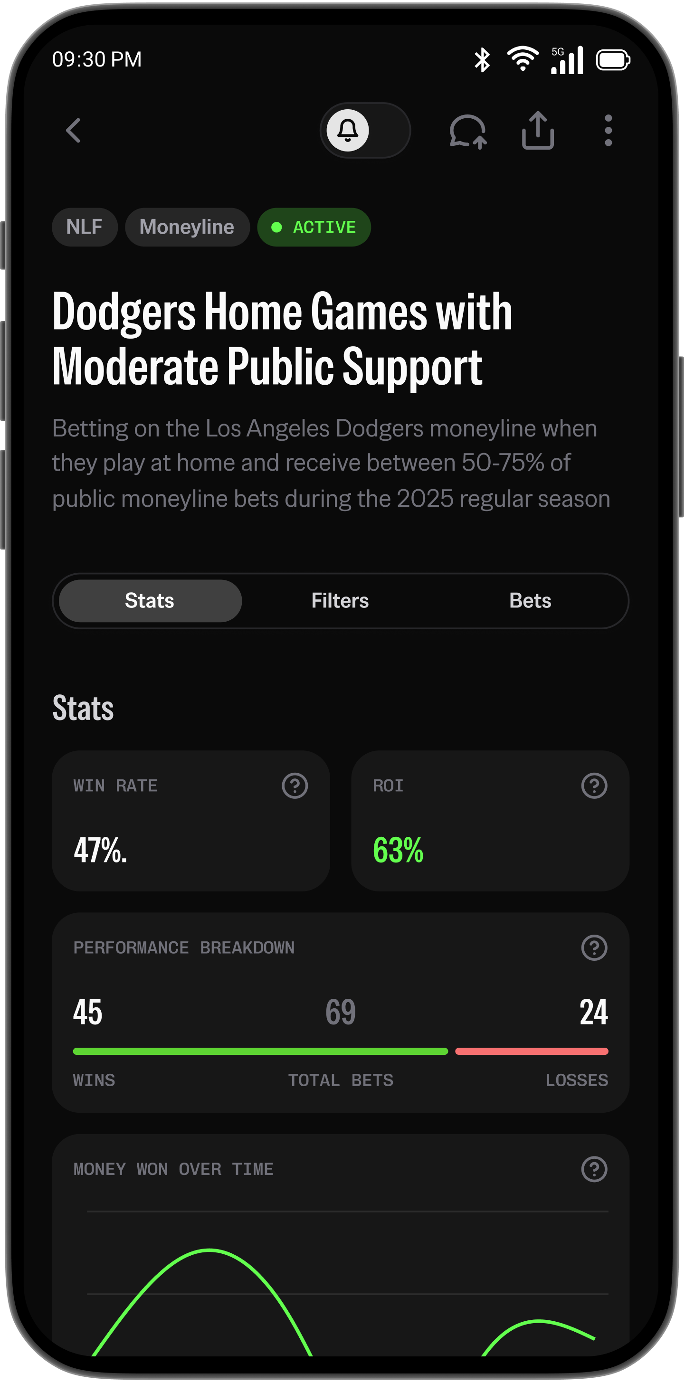Go back using the left chevron arrow

[74, 131]
